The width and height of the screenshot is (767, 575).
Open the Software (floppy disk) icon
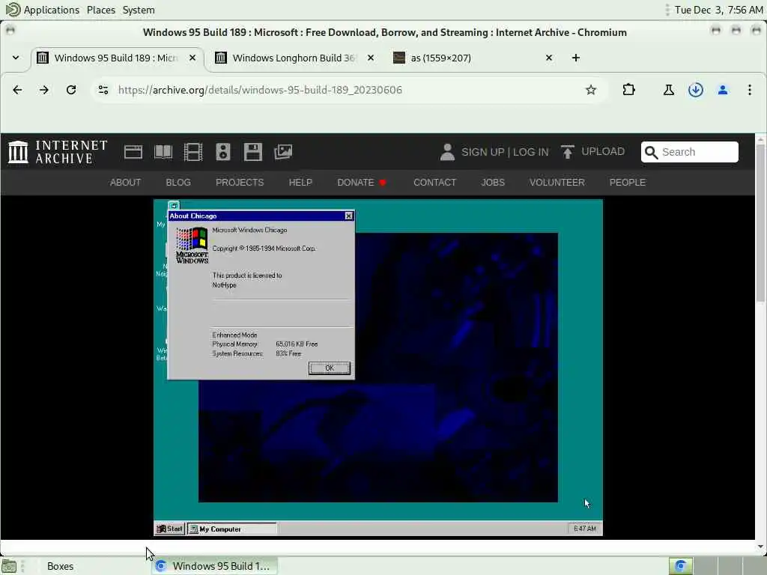click(253, 152)
